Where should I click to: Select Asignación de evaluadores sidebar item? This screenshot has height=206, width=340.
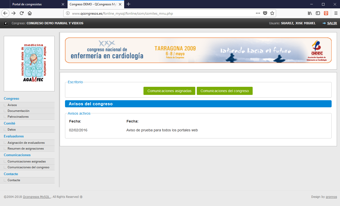26,143
